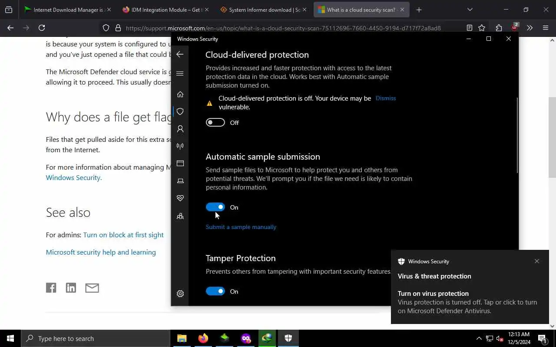Screen dimensions: 556x347
Task: Show hidden system tray icons
Action: click(x=479, y=338)
